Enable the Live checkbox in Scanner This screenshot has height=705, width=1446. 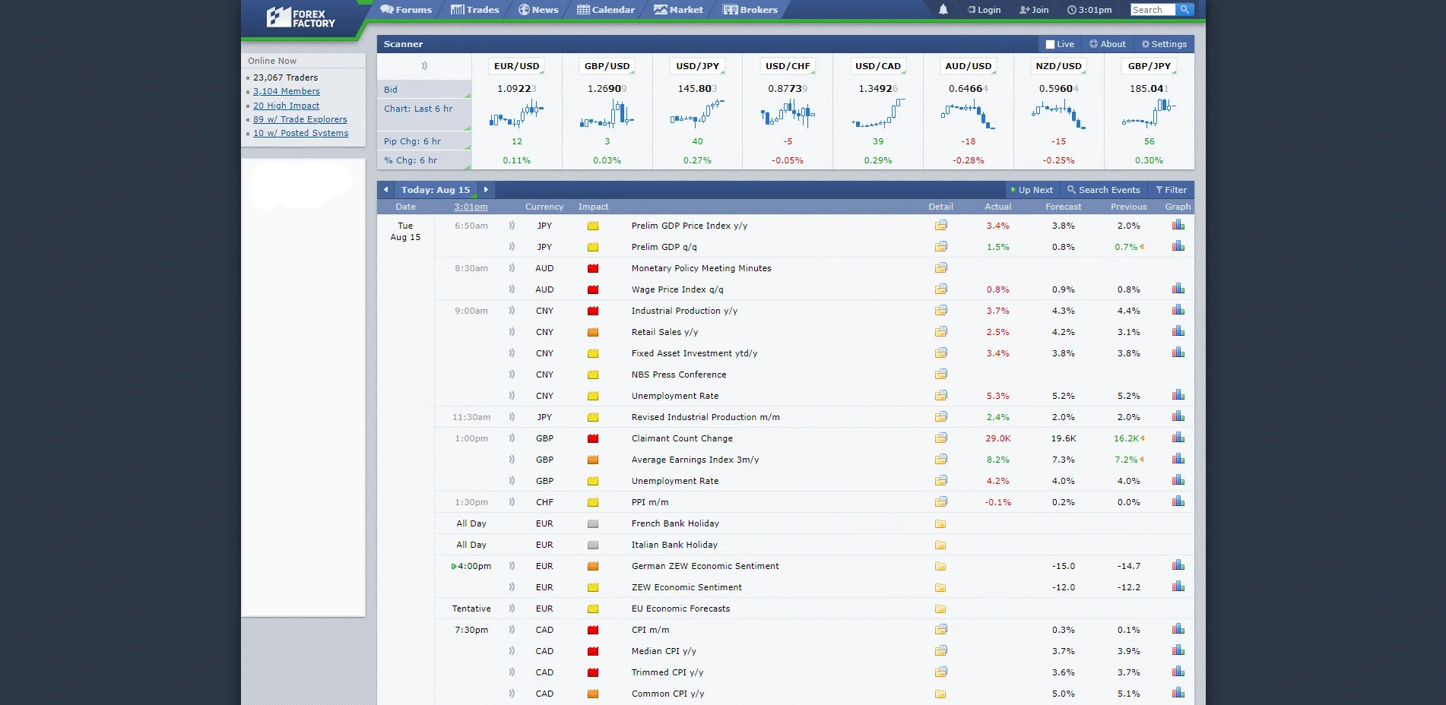pos(1050,45)
